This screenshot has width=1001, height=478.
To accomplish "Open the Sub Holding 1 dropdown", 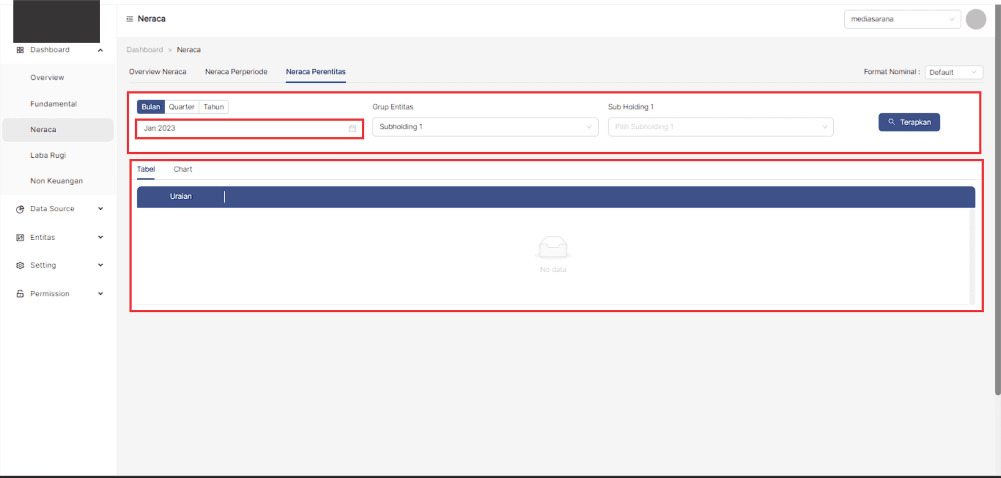I will pyautogui.click(x=720, y=127).
